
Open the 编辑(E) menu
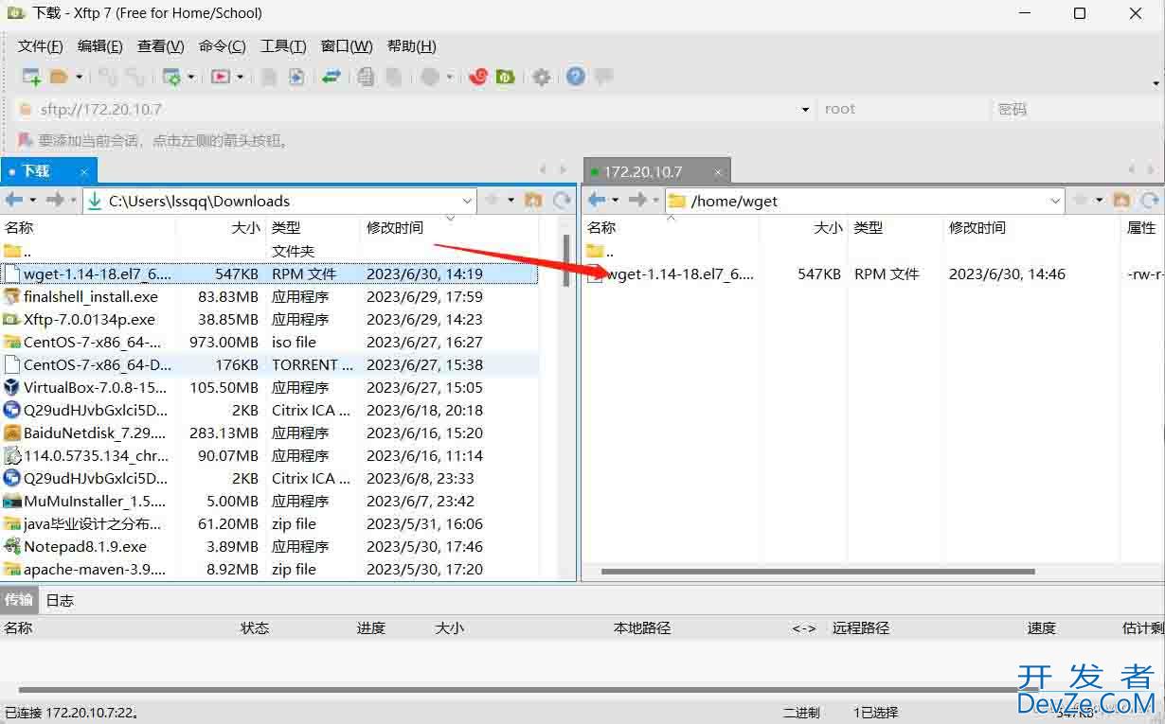100,46
